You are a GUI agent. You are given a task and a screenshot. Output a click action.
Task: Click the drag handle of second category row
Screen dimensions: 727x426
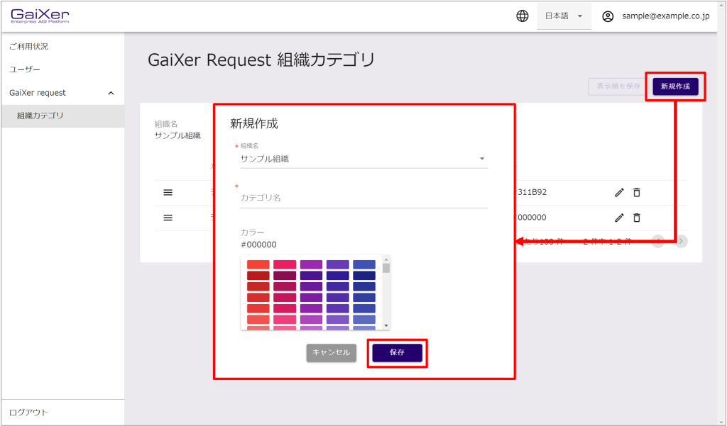coord(168,218)
